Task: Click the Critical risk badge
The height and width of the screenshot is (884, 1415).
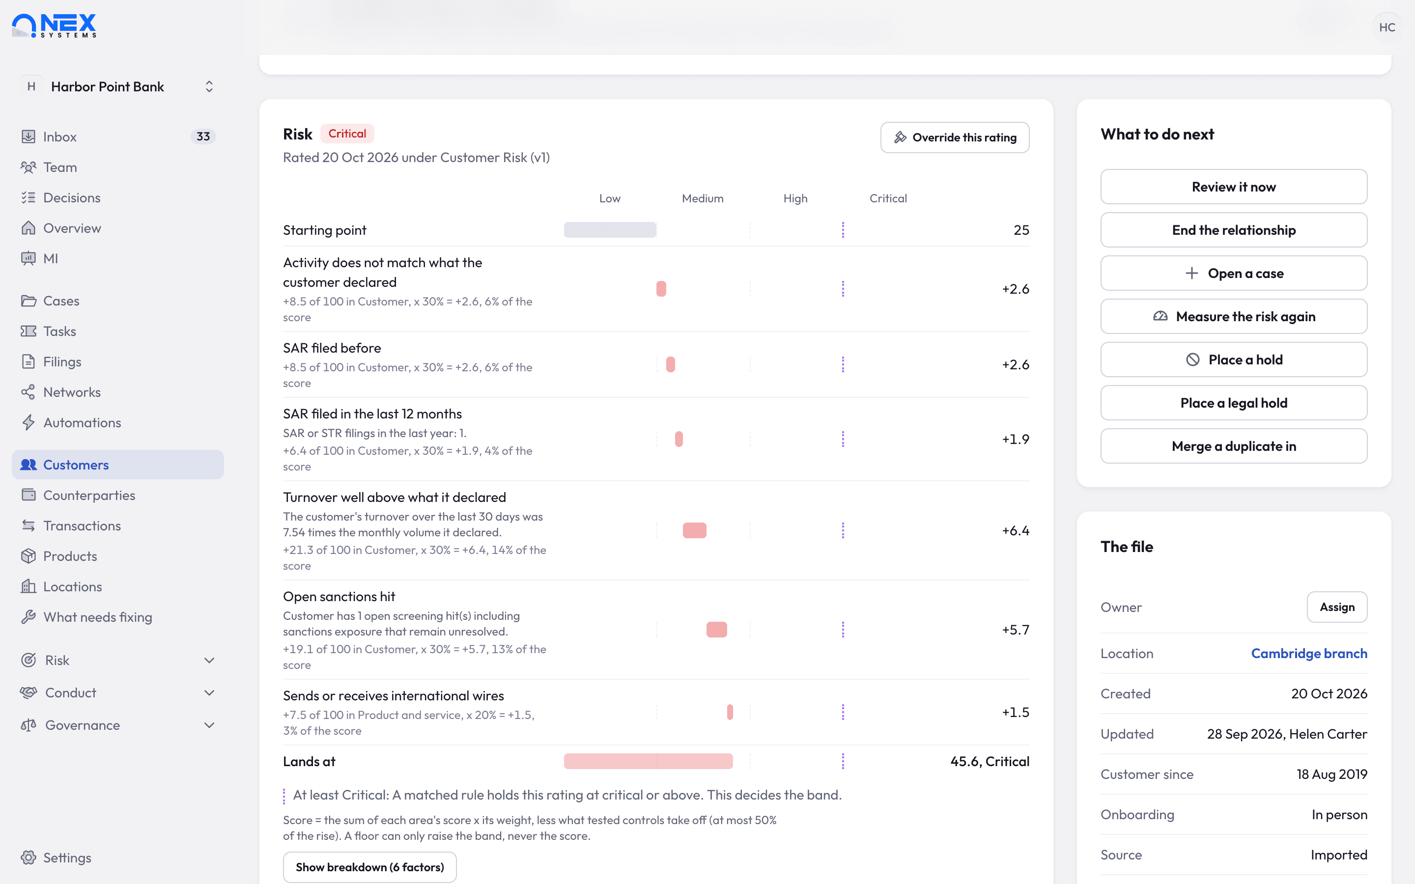Action: [347, 134]
